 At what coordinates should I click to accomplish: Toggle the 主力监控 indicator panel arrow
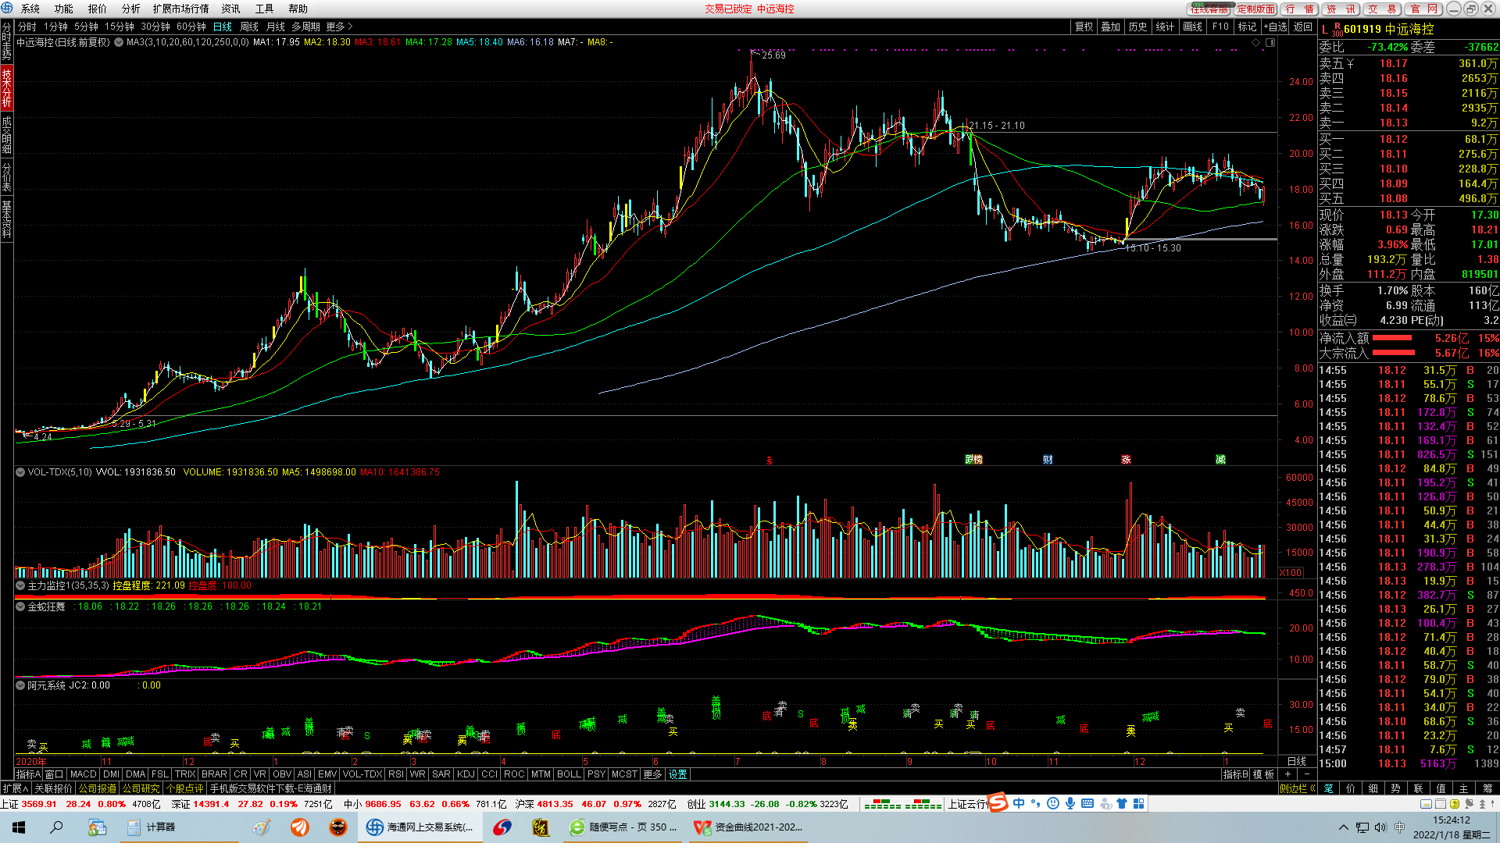click(x=20, y=585)
